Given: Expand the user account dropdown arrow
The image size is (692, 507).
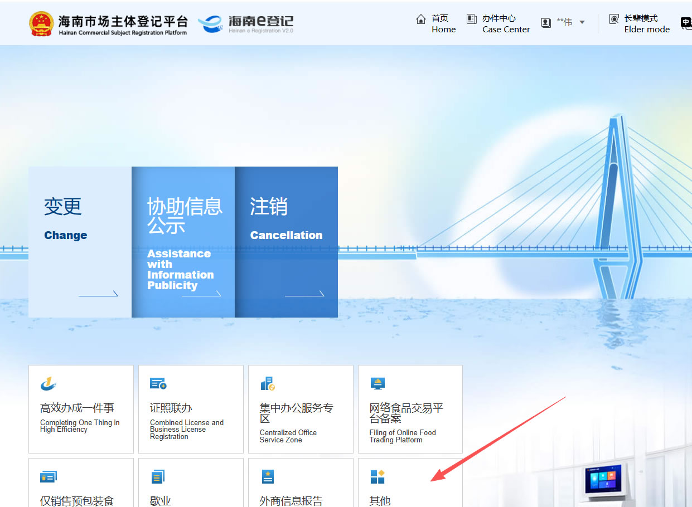Looking at the screenshot, I should 582,22.
